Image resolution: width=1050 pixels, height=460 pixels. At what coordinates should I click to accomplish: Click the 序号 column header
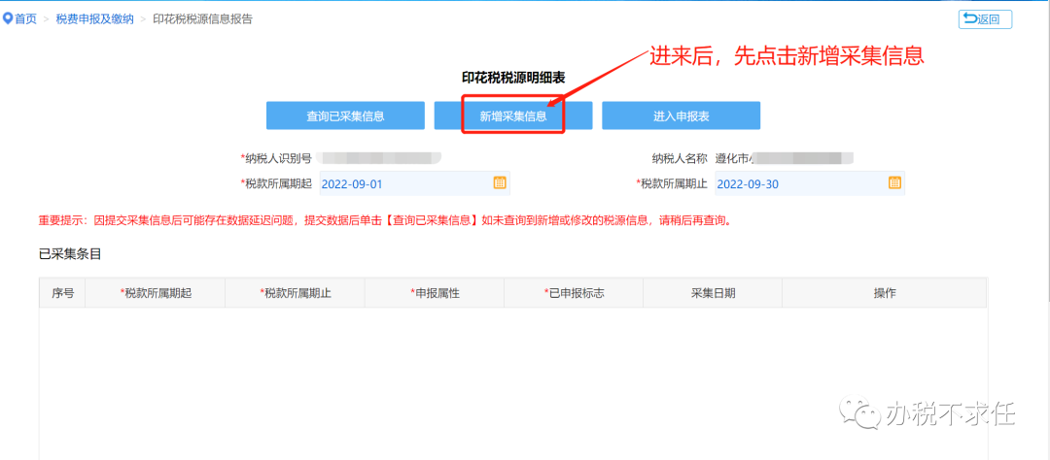62,293
